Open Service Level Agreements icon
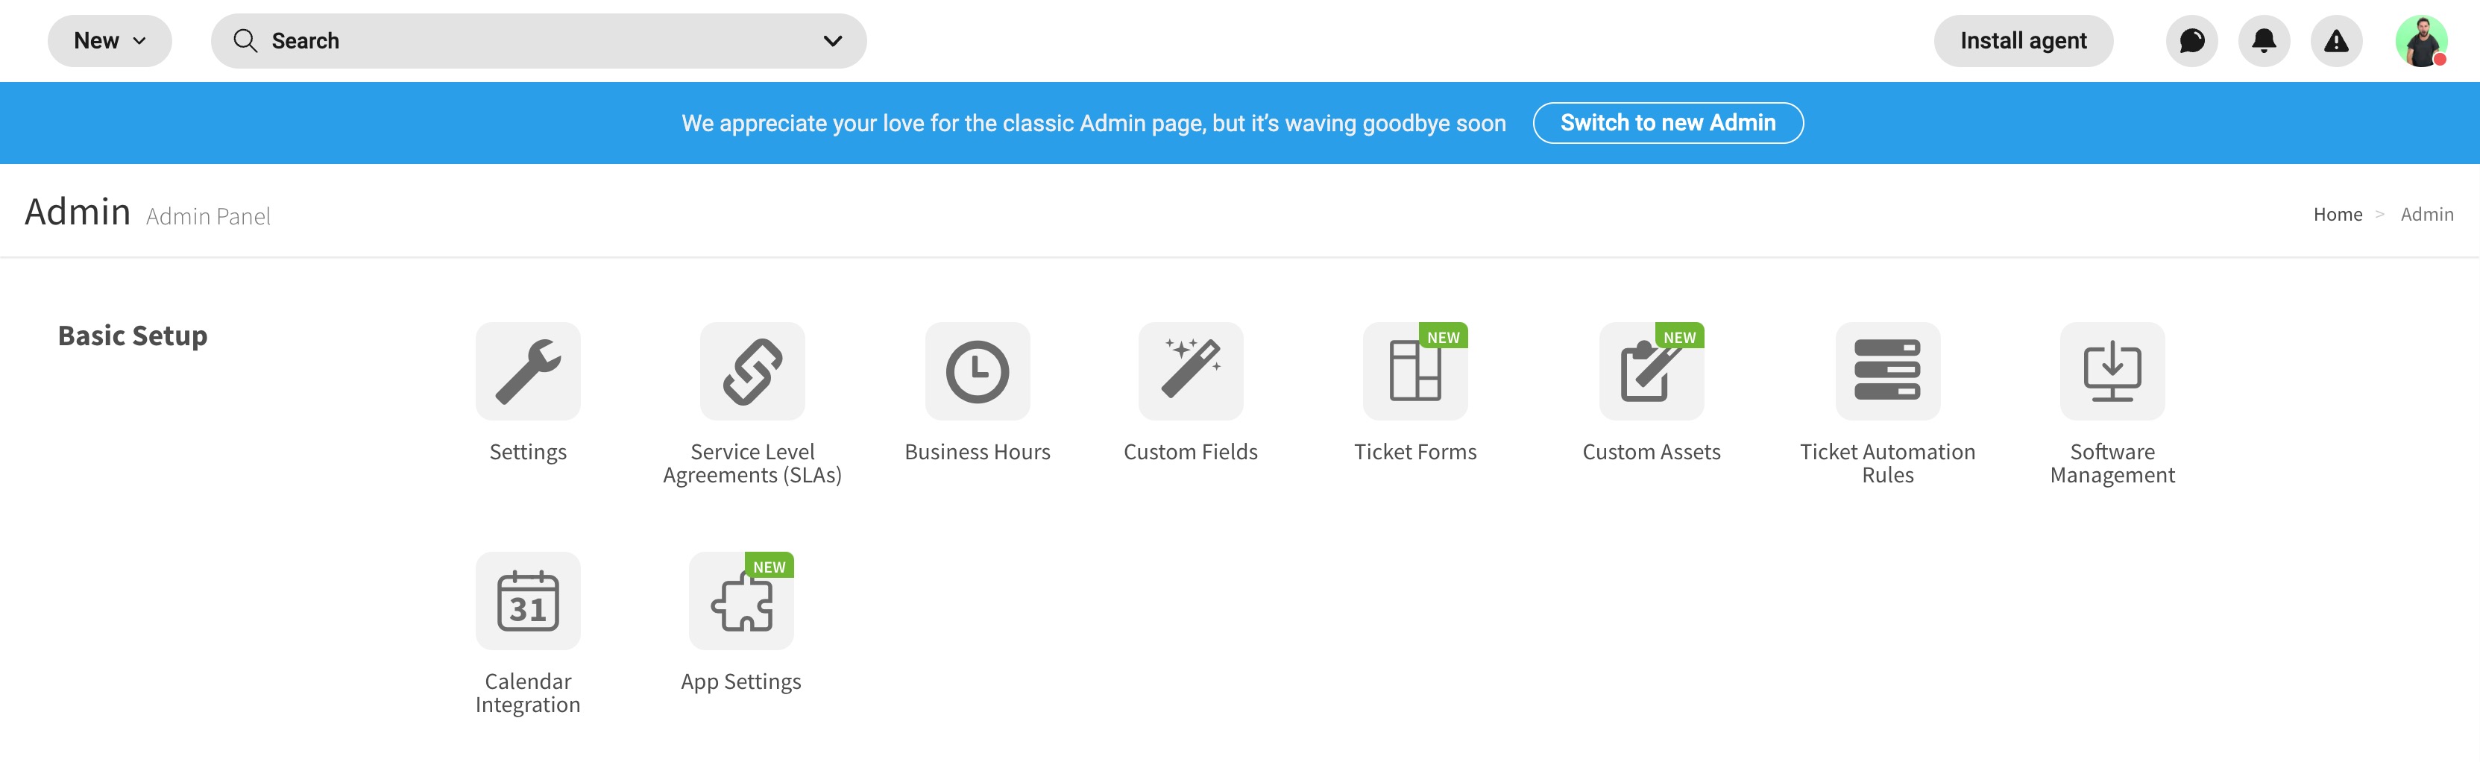This screenshot has width=2480, height=762. pyautogui.click(x=752, y=371)
